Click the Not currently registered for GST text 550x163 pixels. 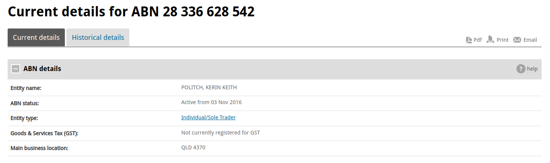click(220, 133)
